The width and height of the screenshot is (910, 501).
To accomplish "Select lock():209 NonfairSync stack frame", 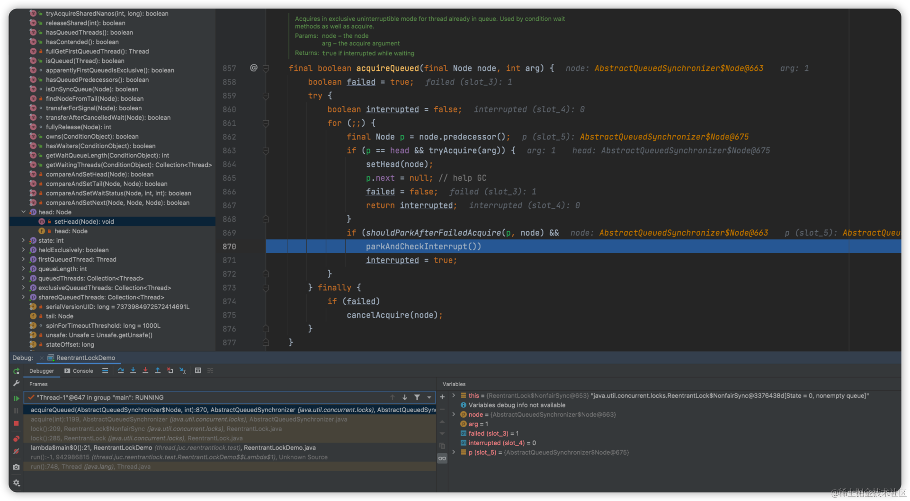I will coord(230,429).
